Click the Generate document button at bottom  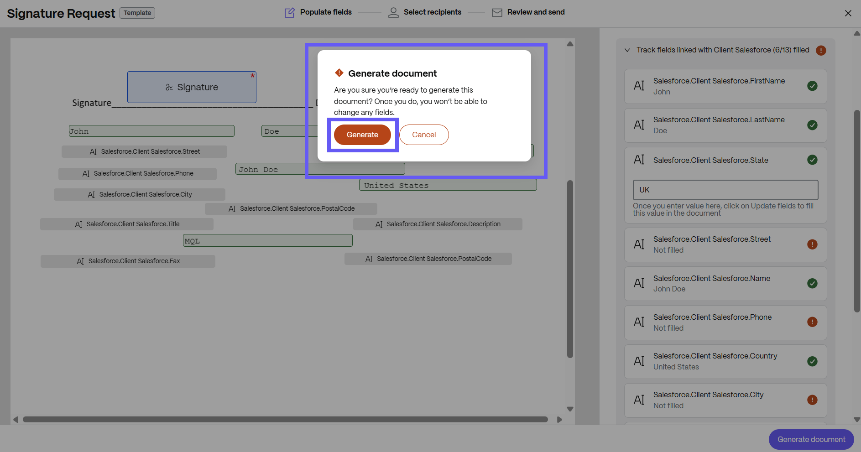[811, 439]
